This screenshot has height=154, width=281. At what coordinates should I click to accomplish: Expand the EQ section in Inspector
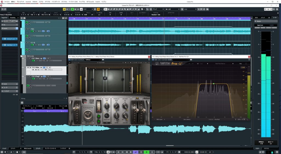5,24
